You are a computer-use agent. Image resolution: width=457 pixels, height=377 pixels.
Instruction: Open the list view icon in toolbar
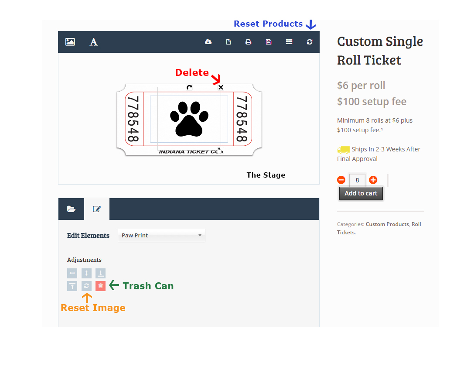point(289,42)
